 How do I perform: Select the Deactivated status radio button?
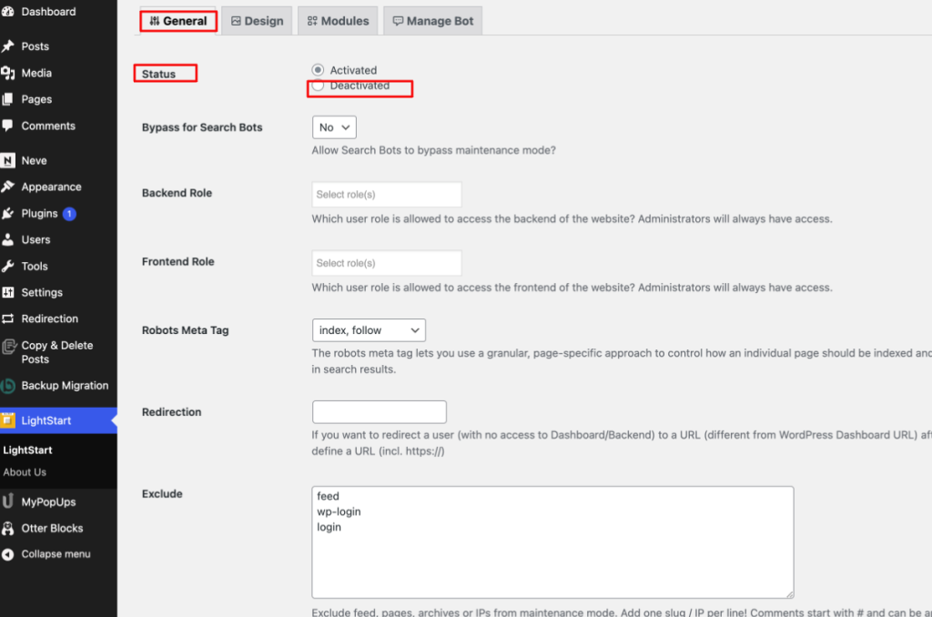318,86
